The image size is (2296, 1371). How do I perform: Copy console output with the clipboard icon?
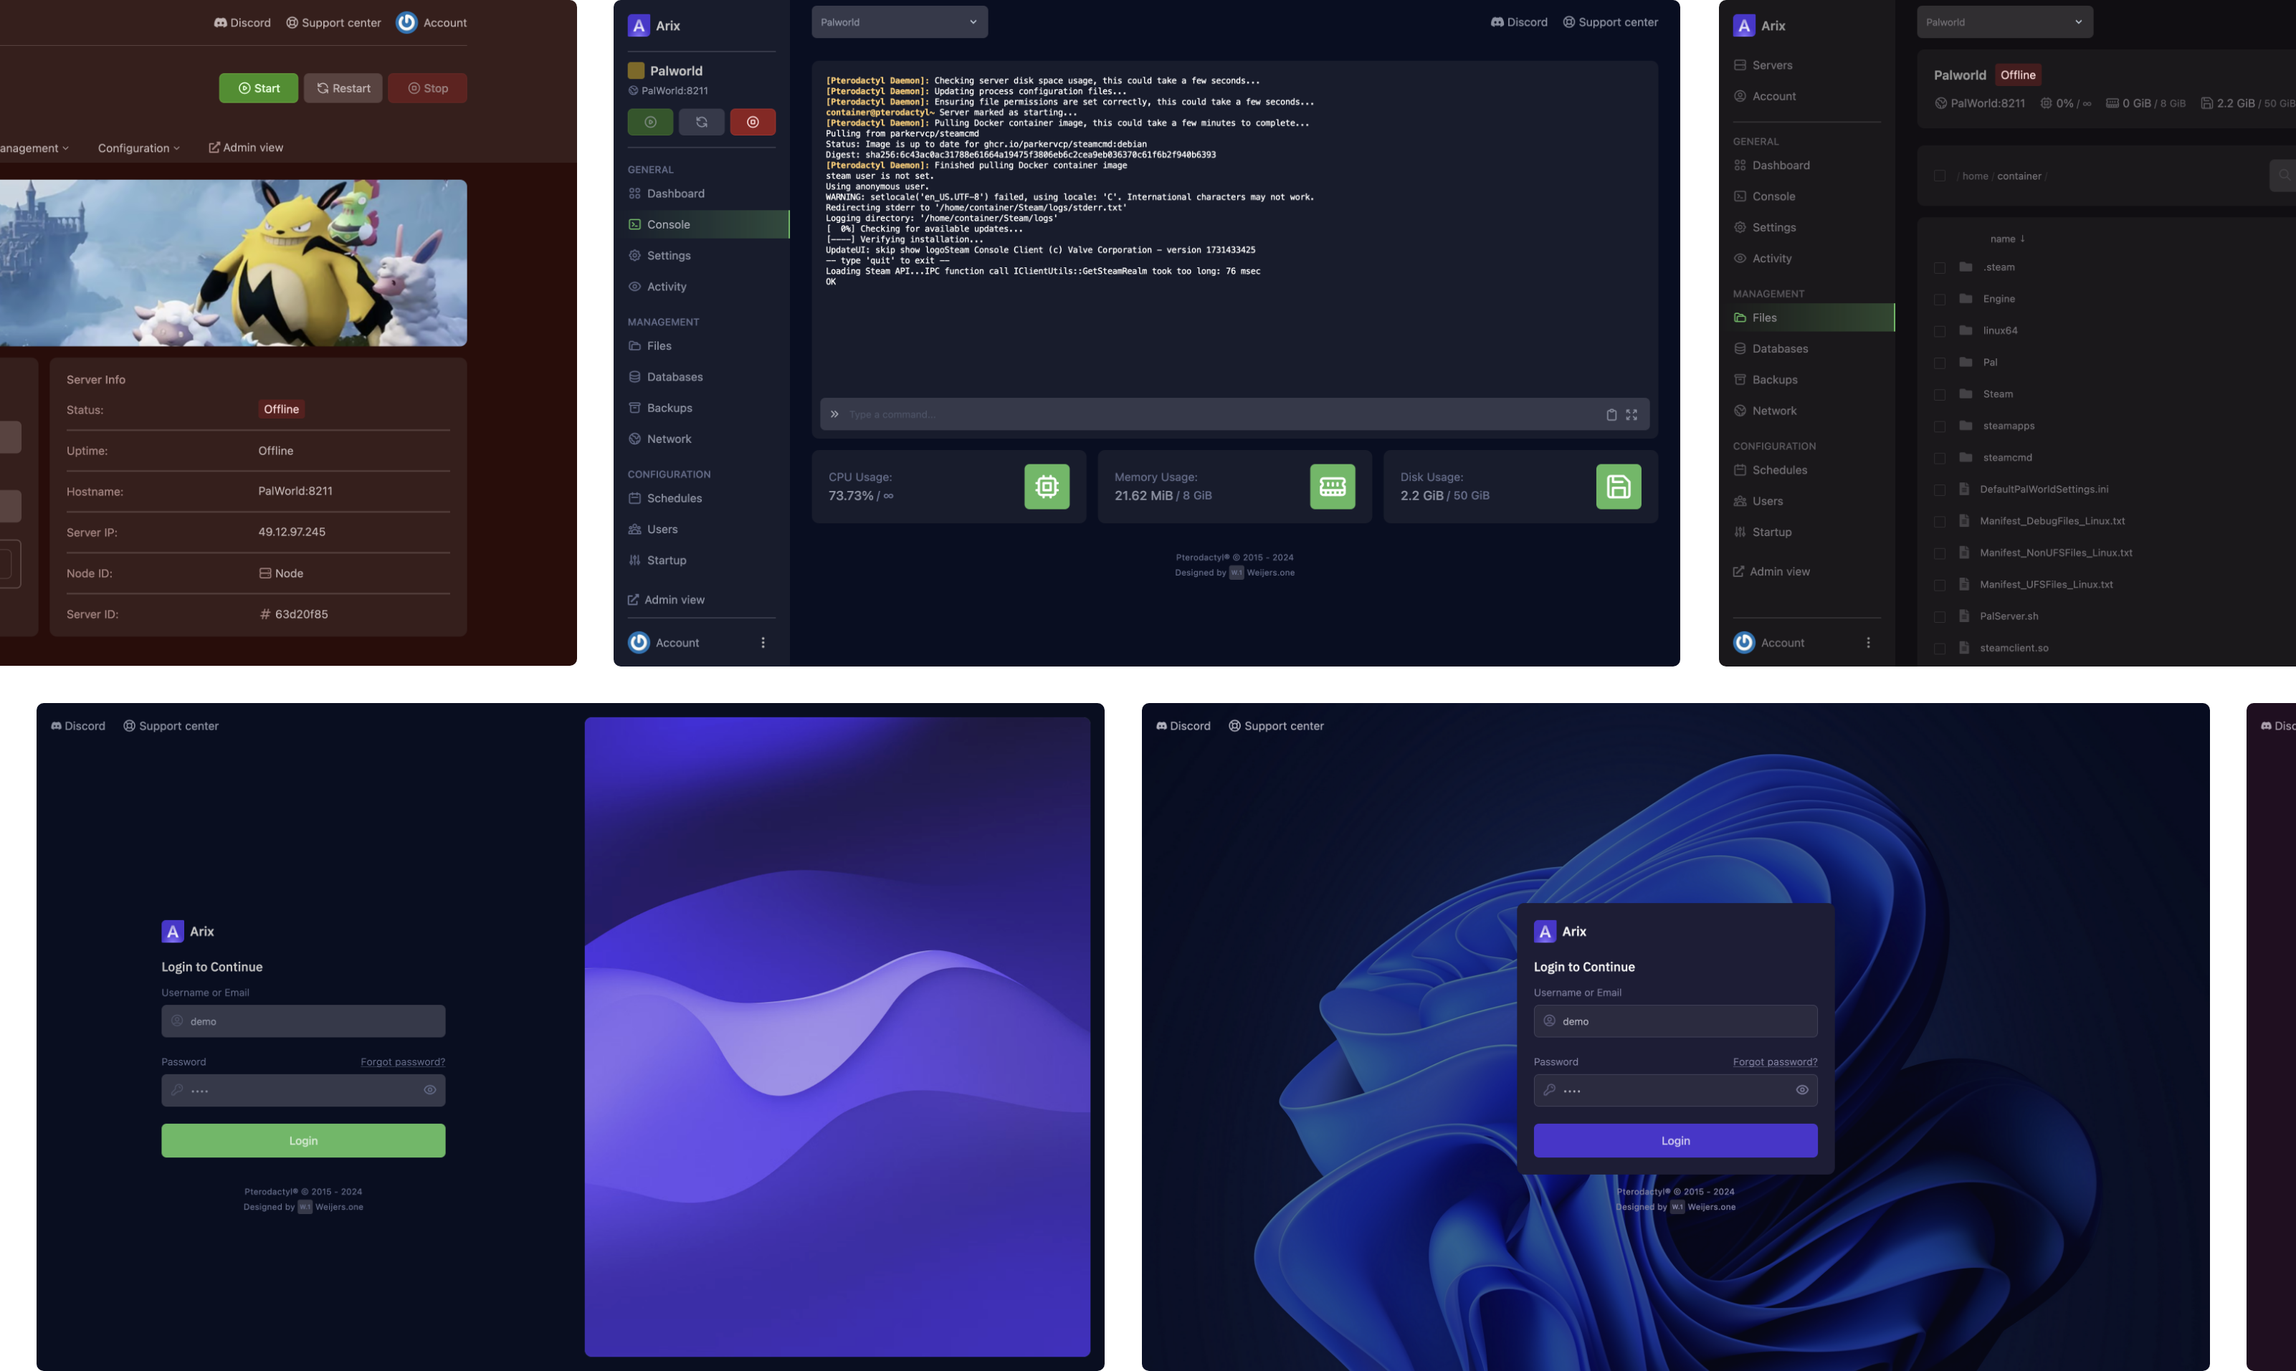1611,414
